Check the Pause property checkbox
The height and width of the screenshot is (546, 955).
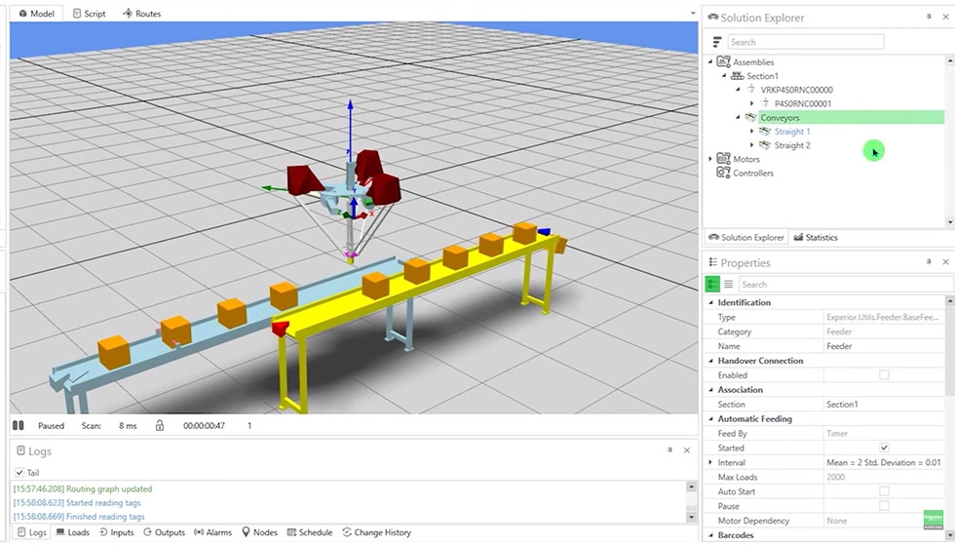pos(884,506)
